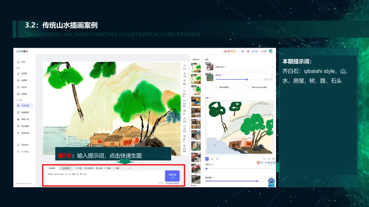Open 个人中心 person icon
This screenshot has width=369, height=207.
[18, 152]
